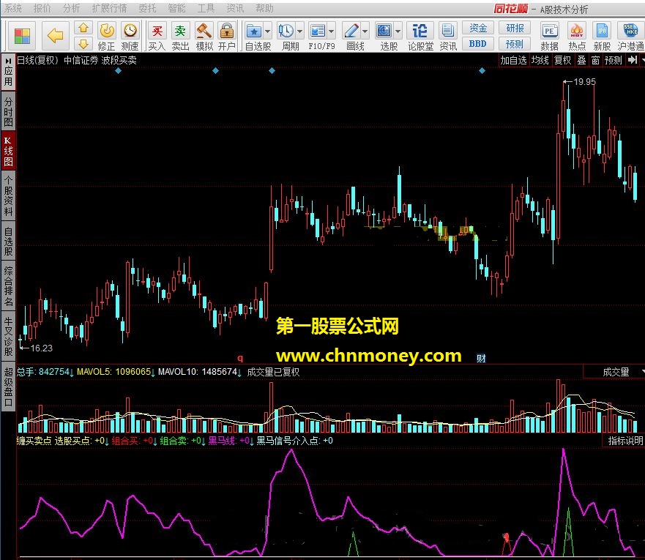This screenshot has height=560, width=645.
Task: Click the down arrow page button
Action: [83, 44]
